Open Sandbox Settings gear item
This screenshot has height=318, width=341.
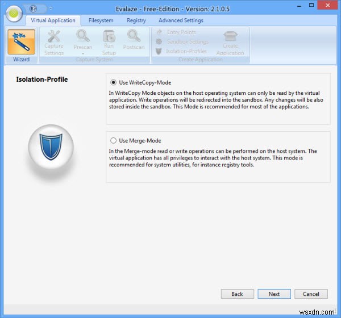click(182, 41)
